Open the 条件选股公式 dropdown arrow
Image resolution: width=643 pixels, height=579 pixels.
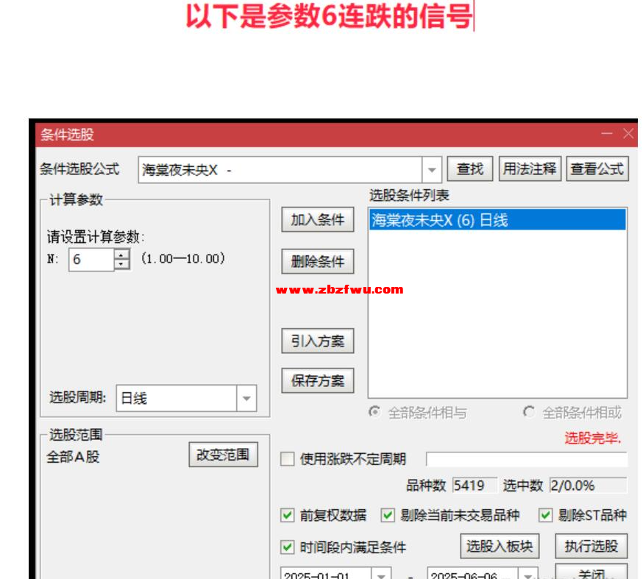coord(432,170)
